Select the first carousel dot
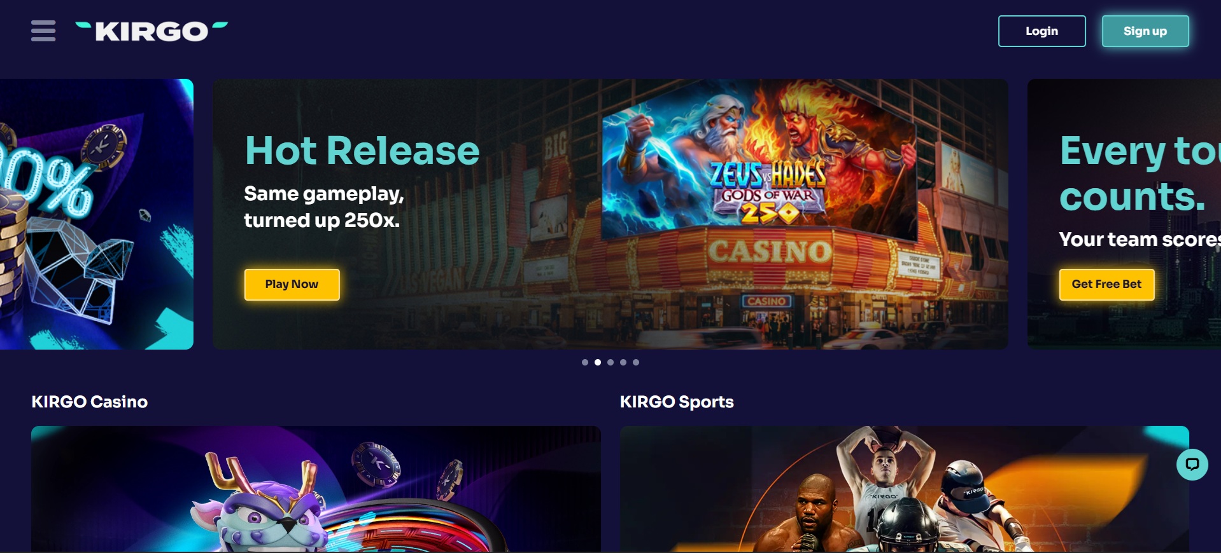The image size is (1221, 553). (585, 362)
